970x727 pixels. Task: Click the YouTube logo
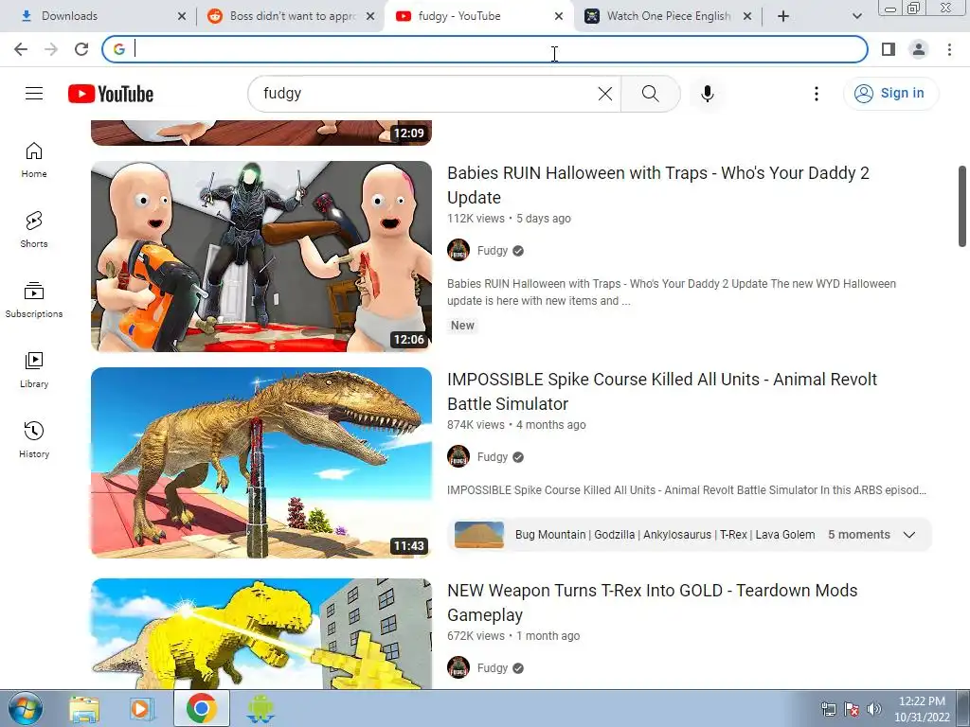pyautogui.click(x=111, y=94)
